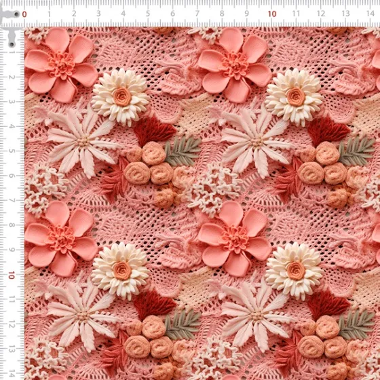Screen dimensions: 380x380
Task: Click the red 10 on horizontal ruler
Action: tap(272, 14)
